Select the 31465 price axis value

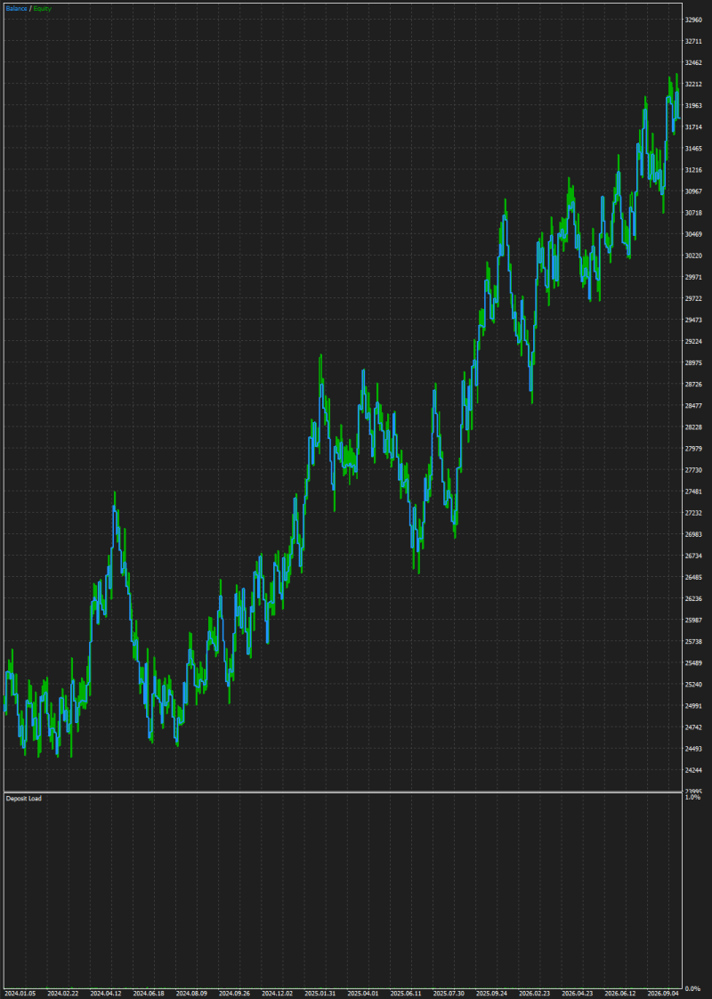693,149
